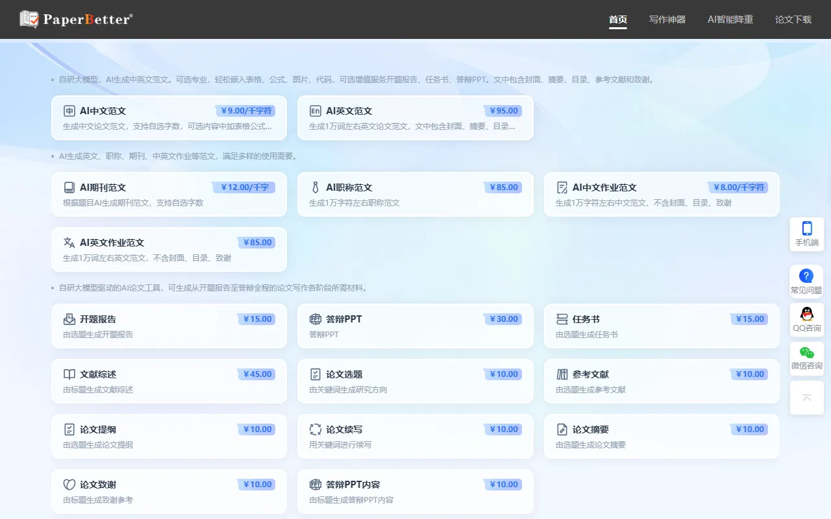831x519 pixels.
Task: Click the WeChat 微信咨询 icon in sidebar
Action: [x=806, y=356]
